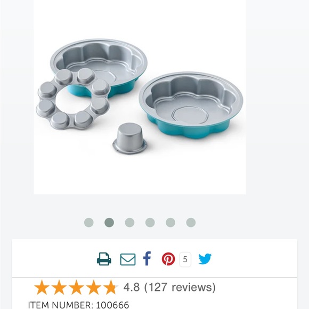Viewport: 309px width, 309px height.
Task: Click the print page icon
Action: click(104, 259)
